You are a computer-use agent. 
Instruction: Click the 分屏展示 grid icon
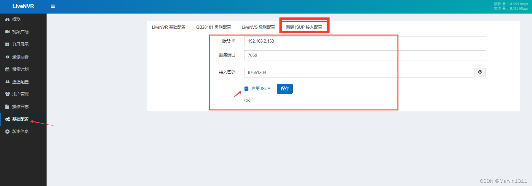click(x=7, y=44)
